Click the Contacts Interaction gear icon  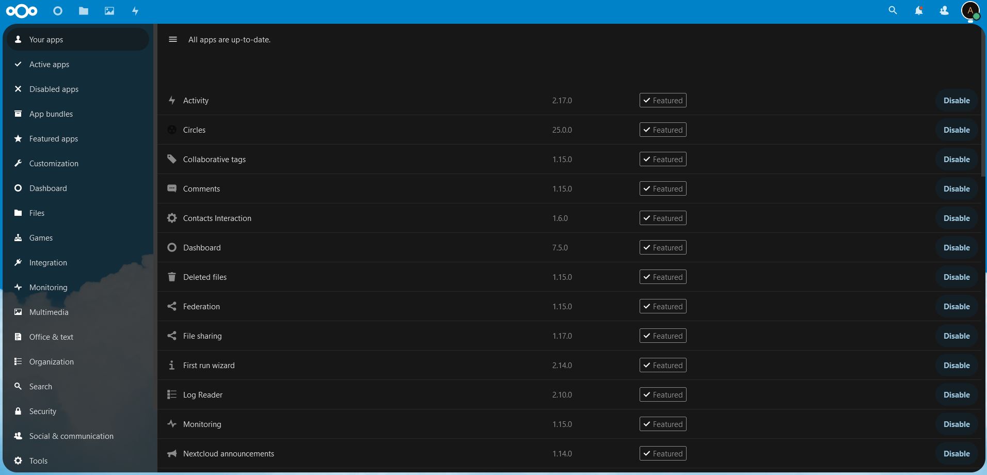pos(172,218)
